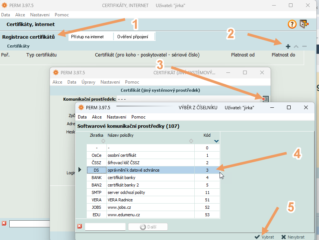Maximize the Výběr z číselníku window
The height and width of the screenshot is (240, 319).
click(x=289, y=107)
